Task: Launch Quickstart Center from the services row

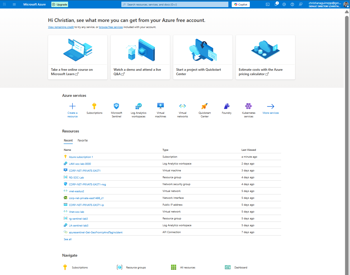Action: click(204, 106)
